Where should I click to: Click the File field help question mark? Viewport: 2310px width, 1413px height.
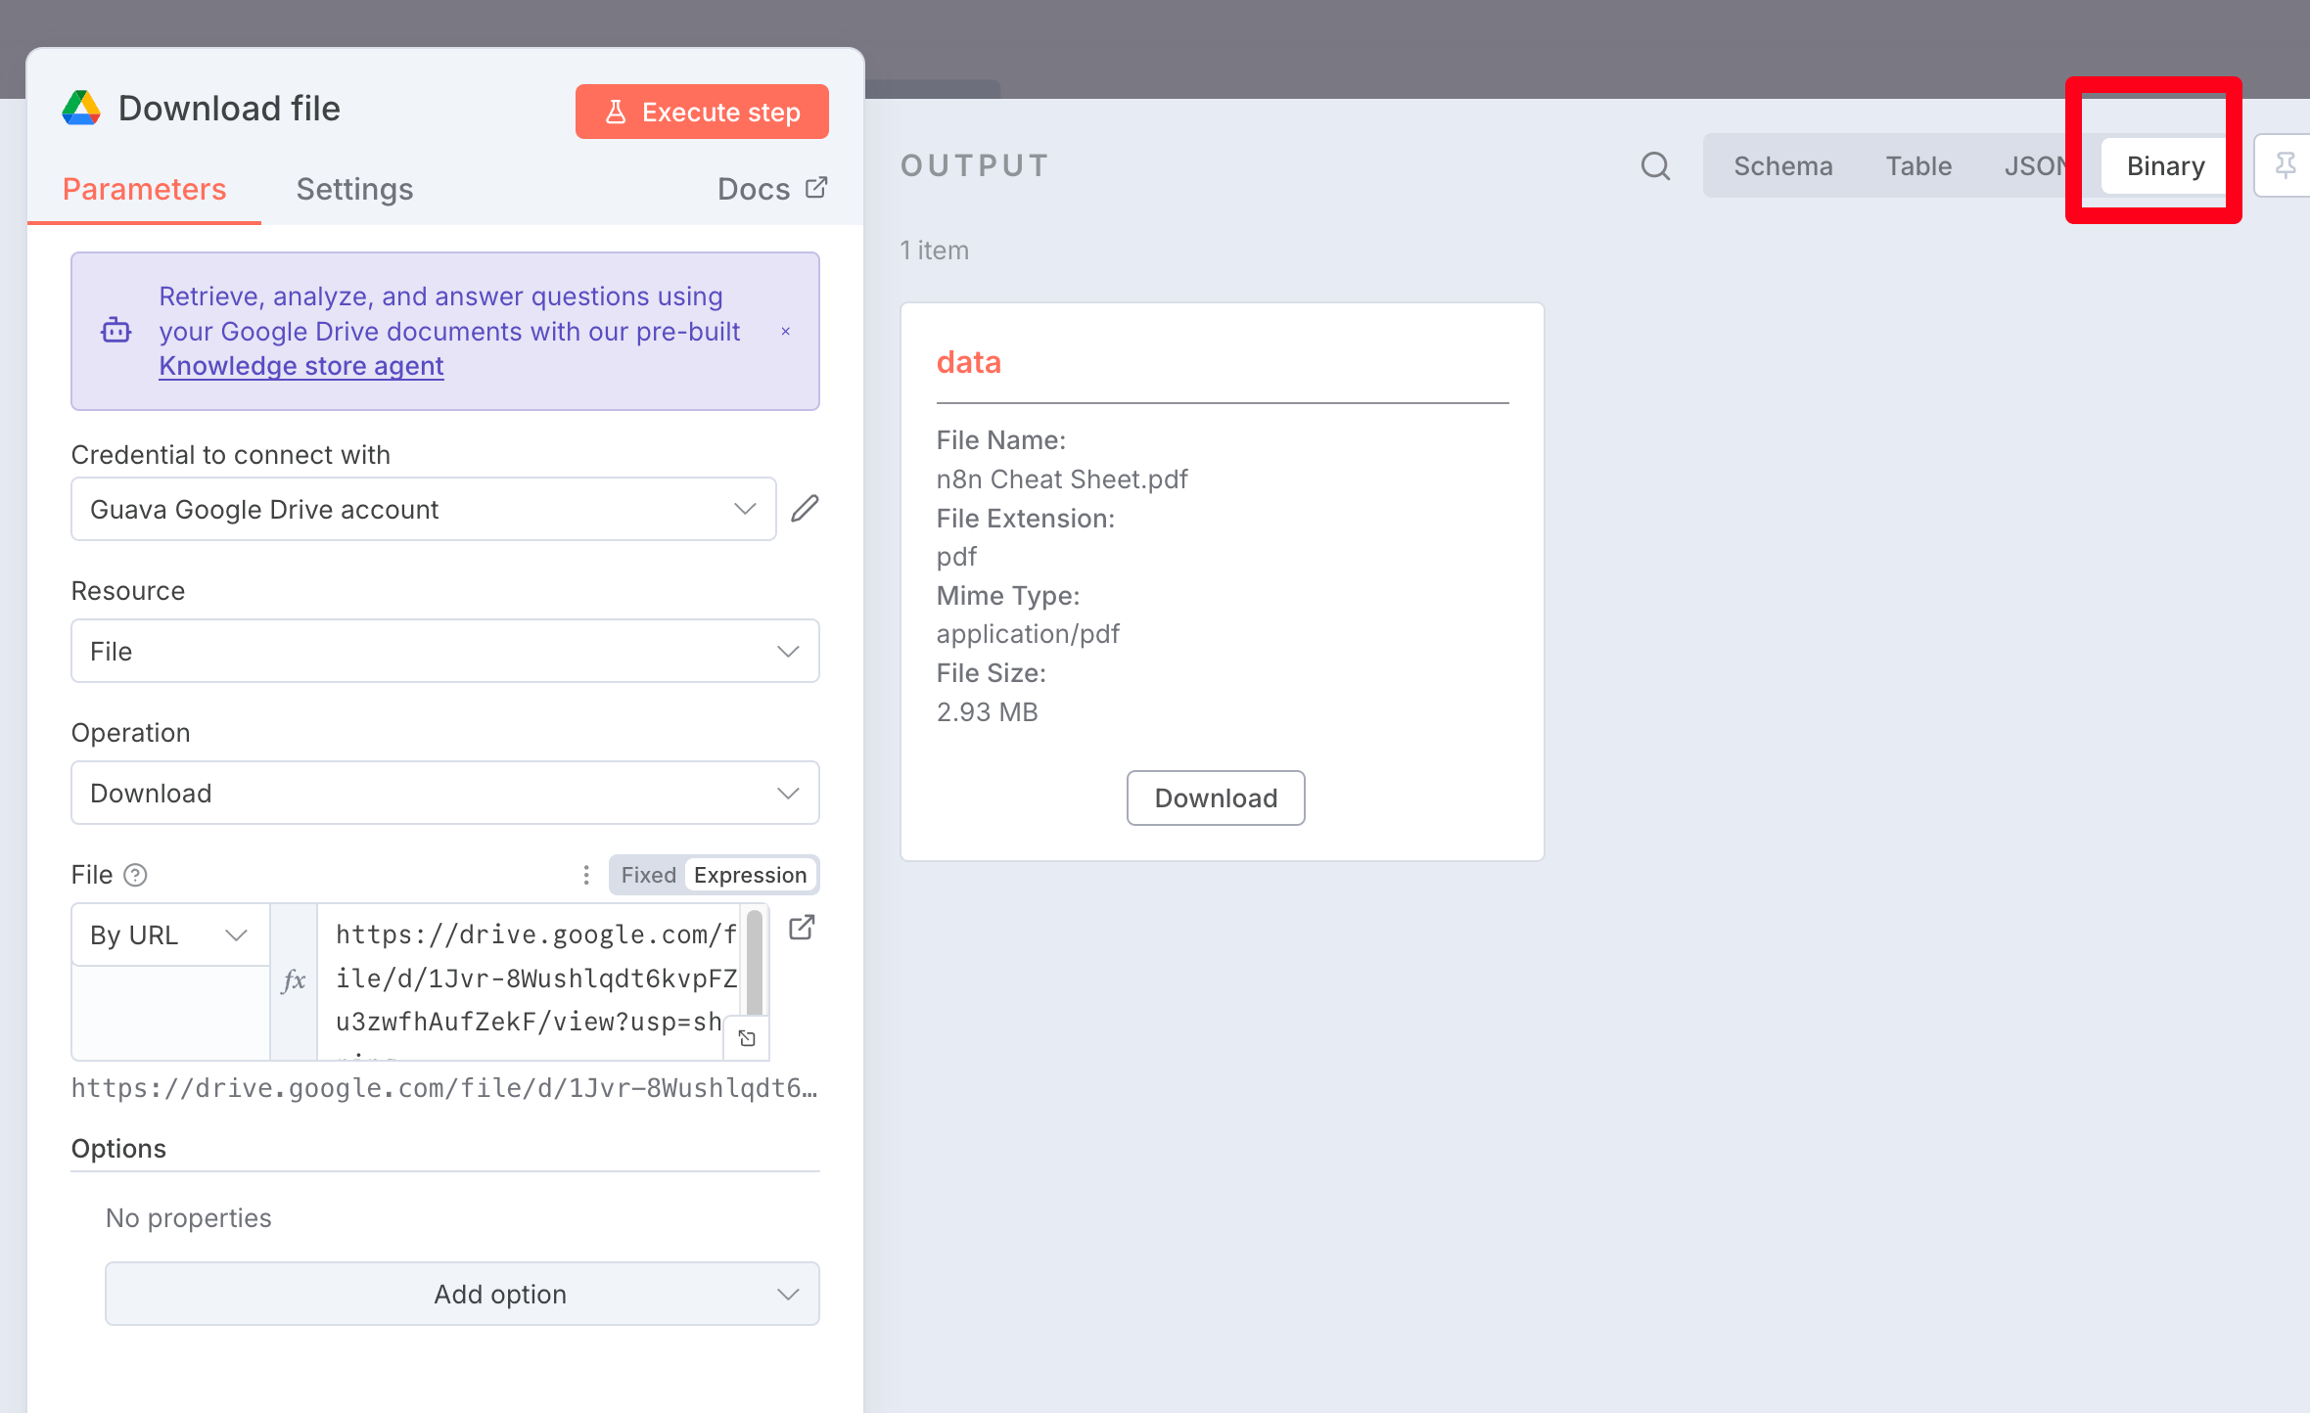click(x=136, y=875)
